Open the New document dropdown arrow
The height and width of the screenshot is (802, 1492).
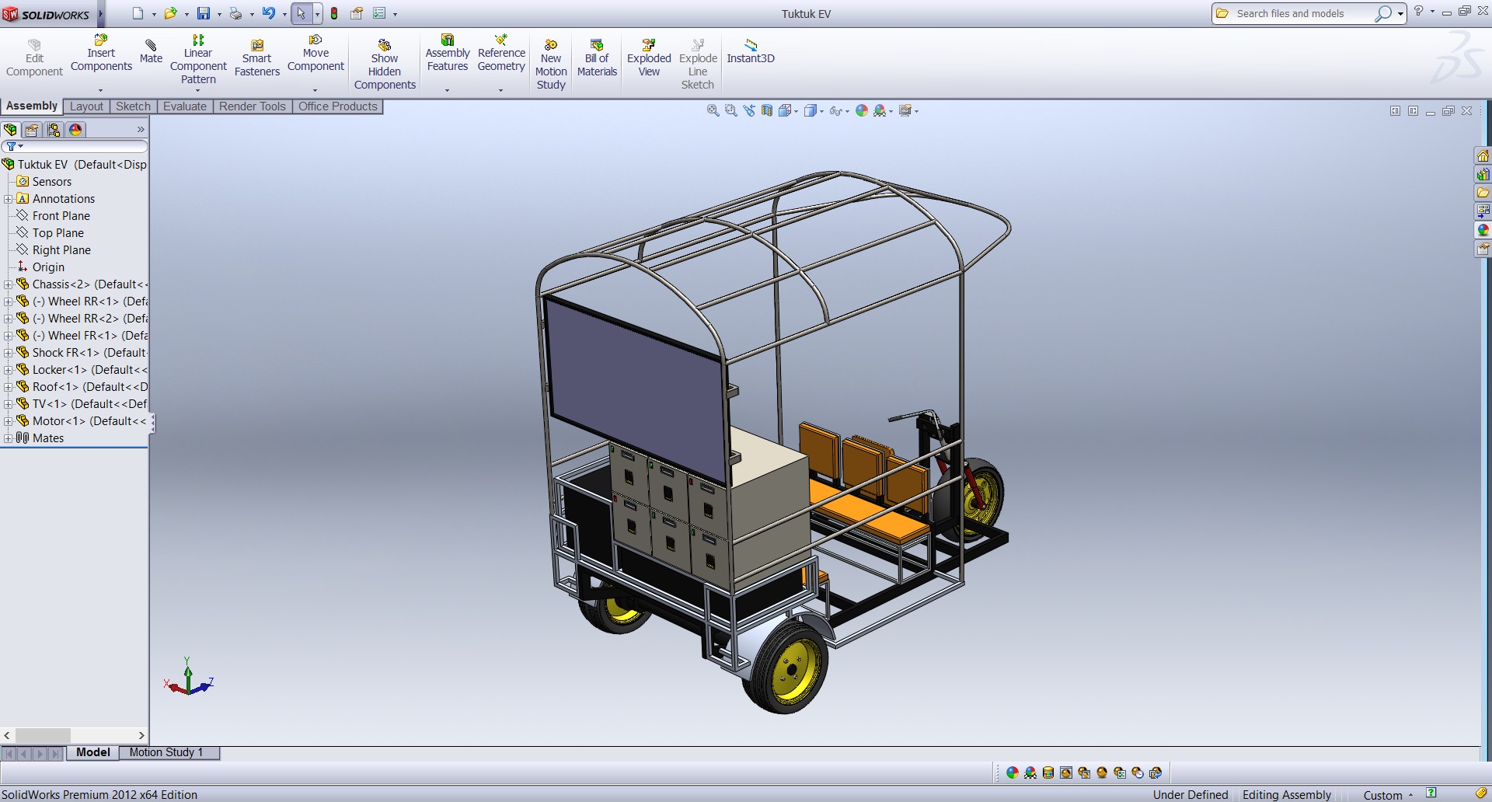(154, 14)
